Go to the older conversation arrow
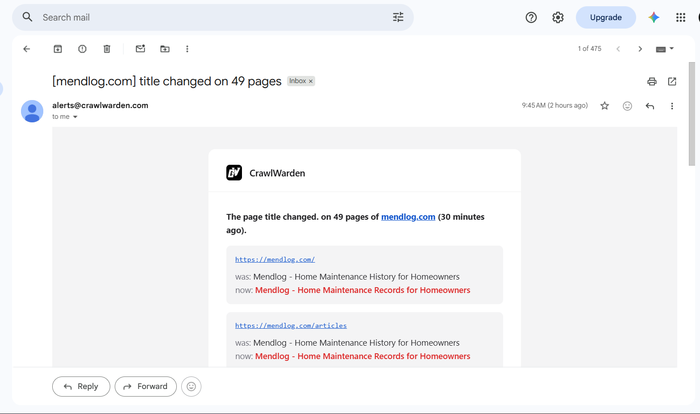The image size is (700, 414). point(640,49)
